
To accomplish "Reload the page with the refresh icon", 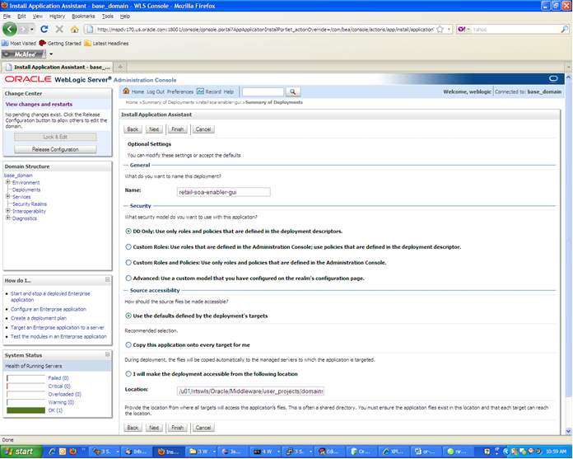I will click(x=44, y=29).
